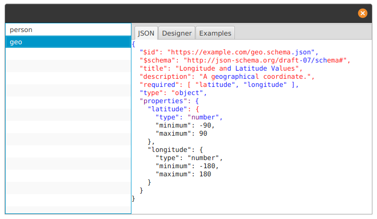377x219 pixels.
Task: Click the "Longitude and Latitude Values" string
Action: (x=237, y=69)
